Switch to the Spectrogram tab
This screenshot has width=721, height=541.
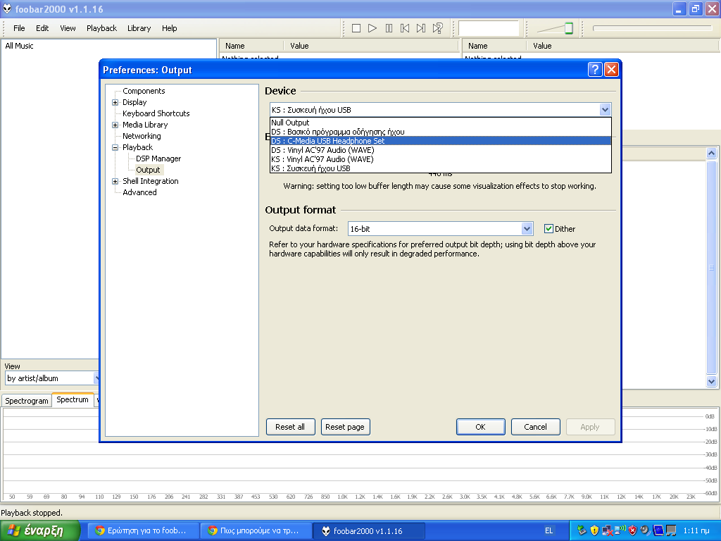tap(27, 401)
